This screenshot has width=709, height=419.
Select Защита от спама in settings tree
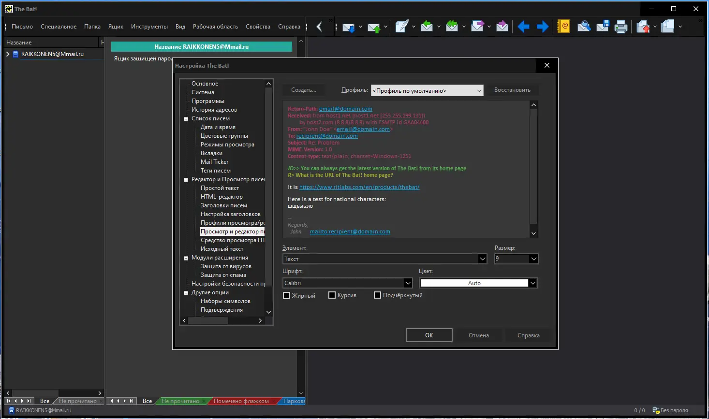pyautogui.click(x=223, y=275)
